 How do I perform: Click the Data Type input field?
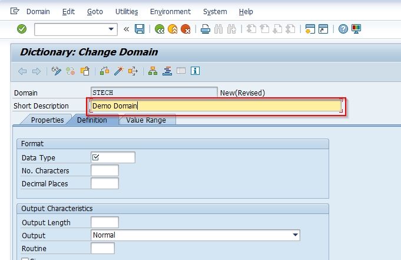(113, 157)
